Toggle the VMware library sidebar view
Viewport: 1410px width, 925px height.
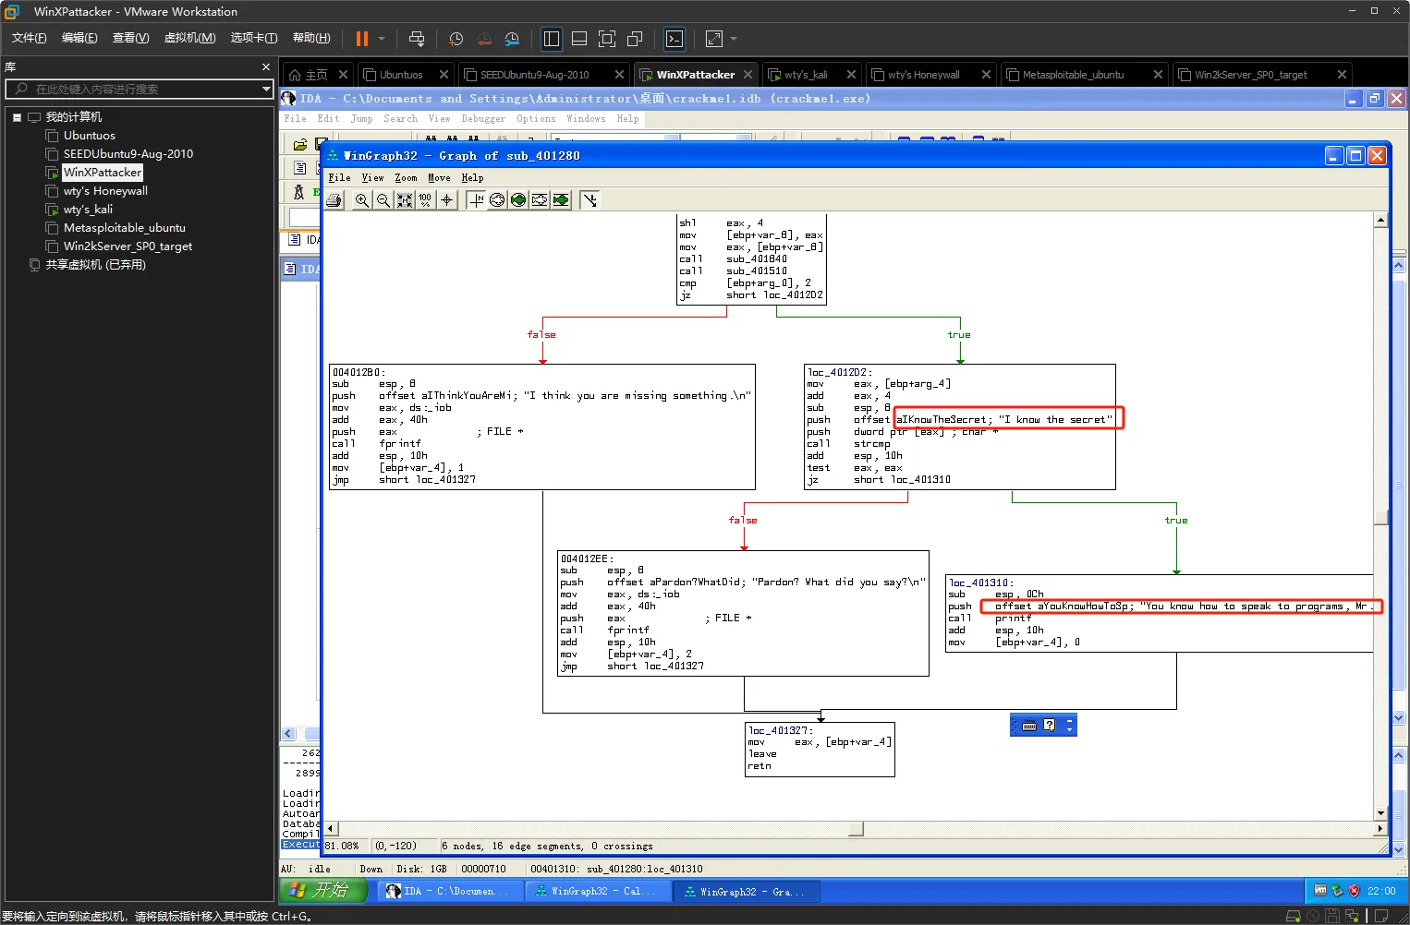click(552, 39)
